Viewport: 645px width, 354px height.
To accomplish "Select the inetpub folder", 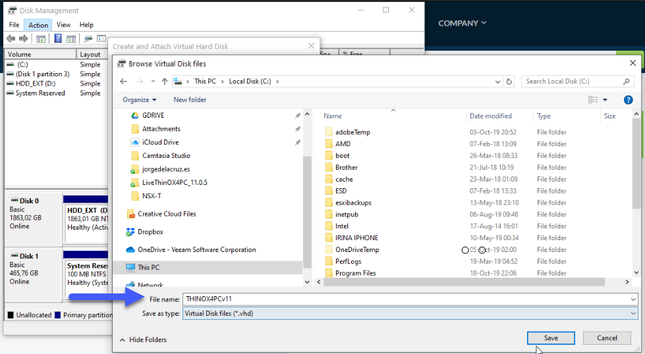I will click(347, 215).
